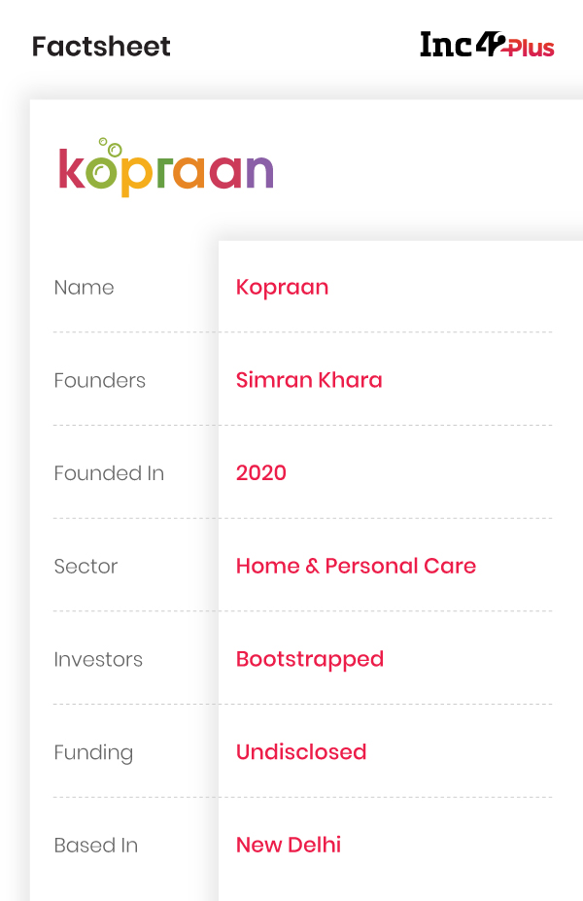583x901 pixels.
Task: Click the purple letter n in Kopraan logo
Action: pos(258,172)
